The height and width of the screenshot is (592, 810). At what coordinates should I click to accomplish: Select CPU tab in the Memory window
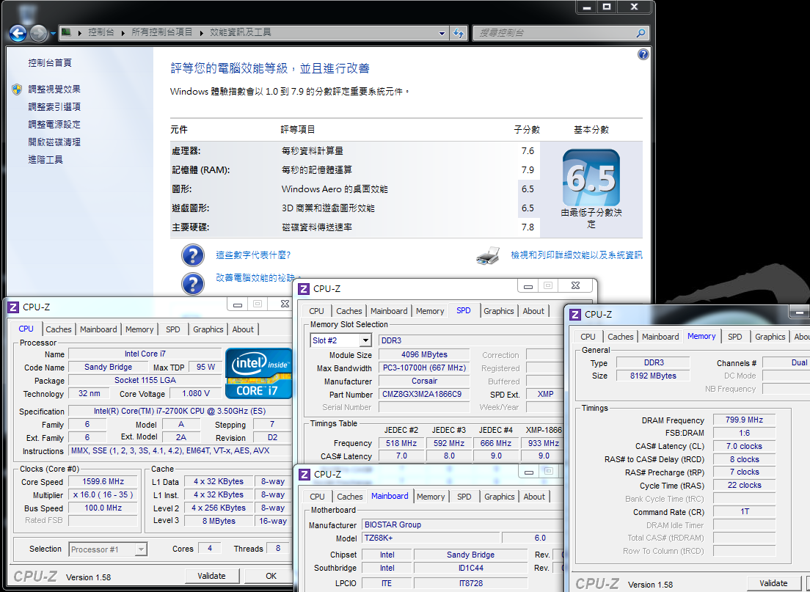588,337
